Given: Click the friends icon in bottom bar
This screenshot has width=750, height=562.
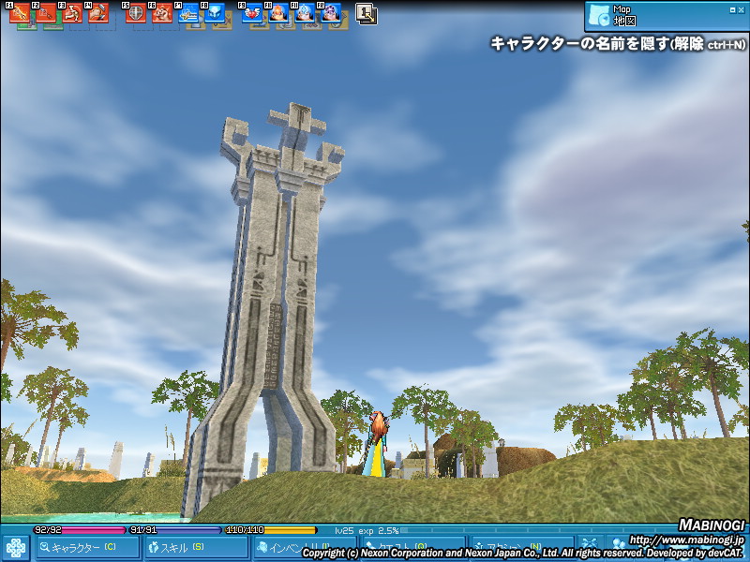Looking at the screenshot, I should coord(619,546).
